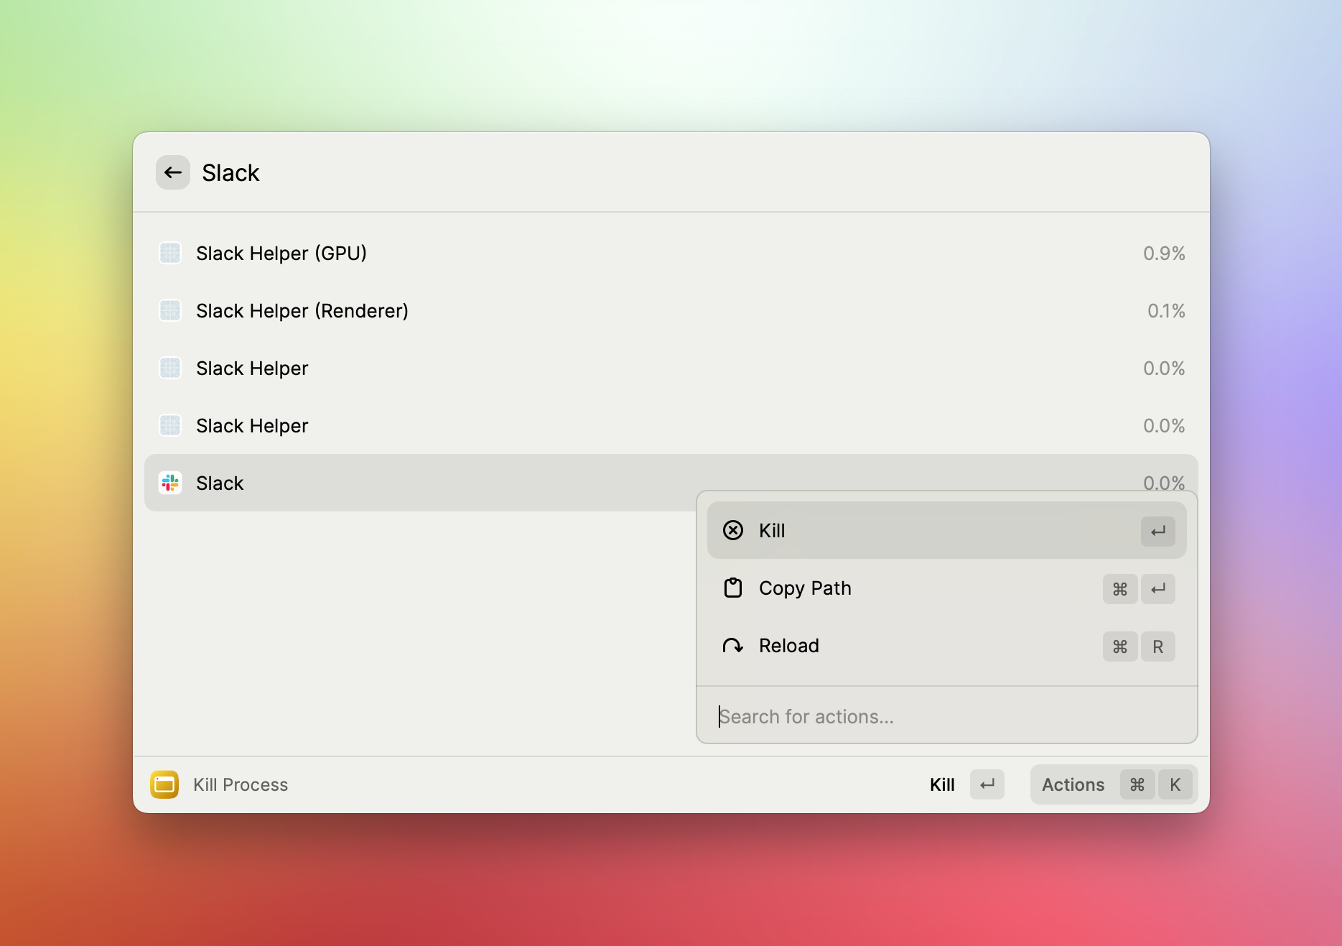Click the Slack Helper (GPU) placeholder icon
Image resolution: width=1342 pixels, height=946 pixels.
[x=170, y=253]
